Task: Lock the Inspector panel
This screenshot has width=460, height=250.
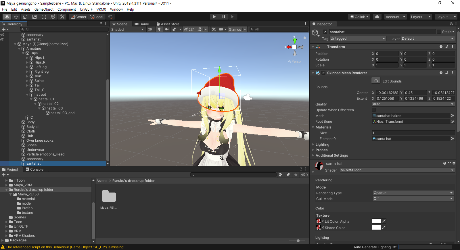Action: click(451, 24)
